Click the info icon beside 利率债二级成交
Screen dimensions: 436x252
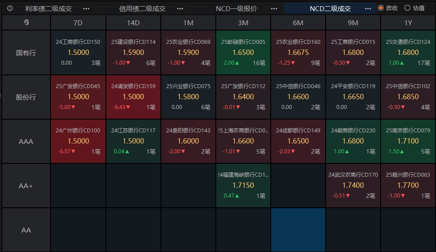pyautogui.click(x=10, y=8)
